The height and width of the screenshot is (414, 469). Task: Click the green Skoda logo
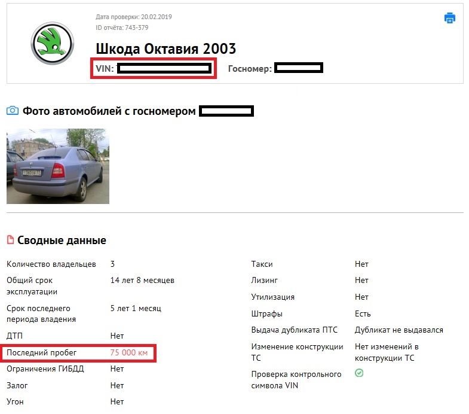click(51, 42)
